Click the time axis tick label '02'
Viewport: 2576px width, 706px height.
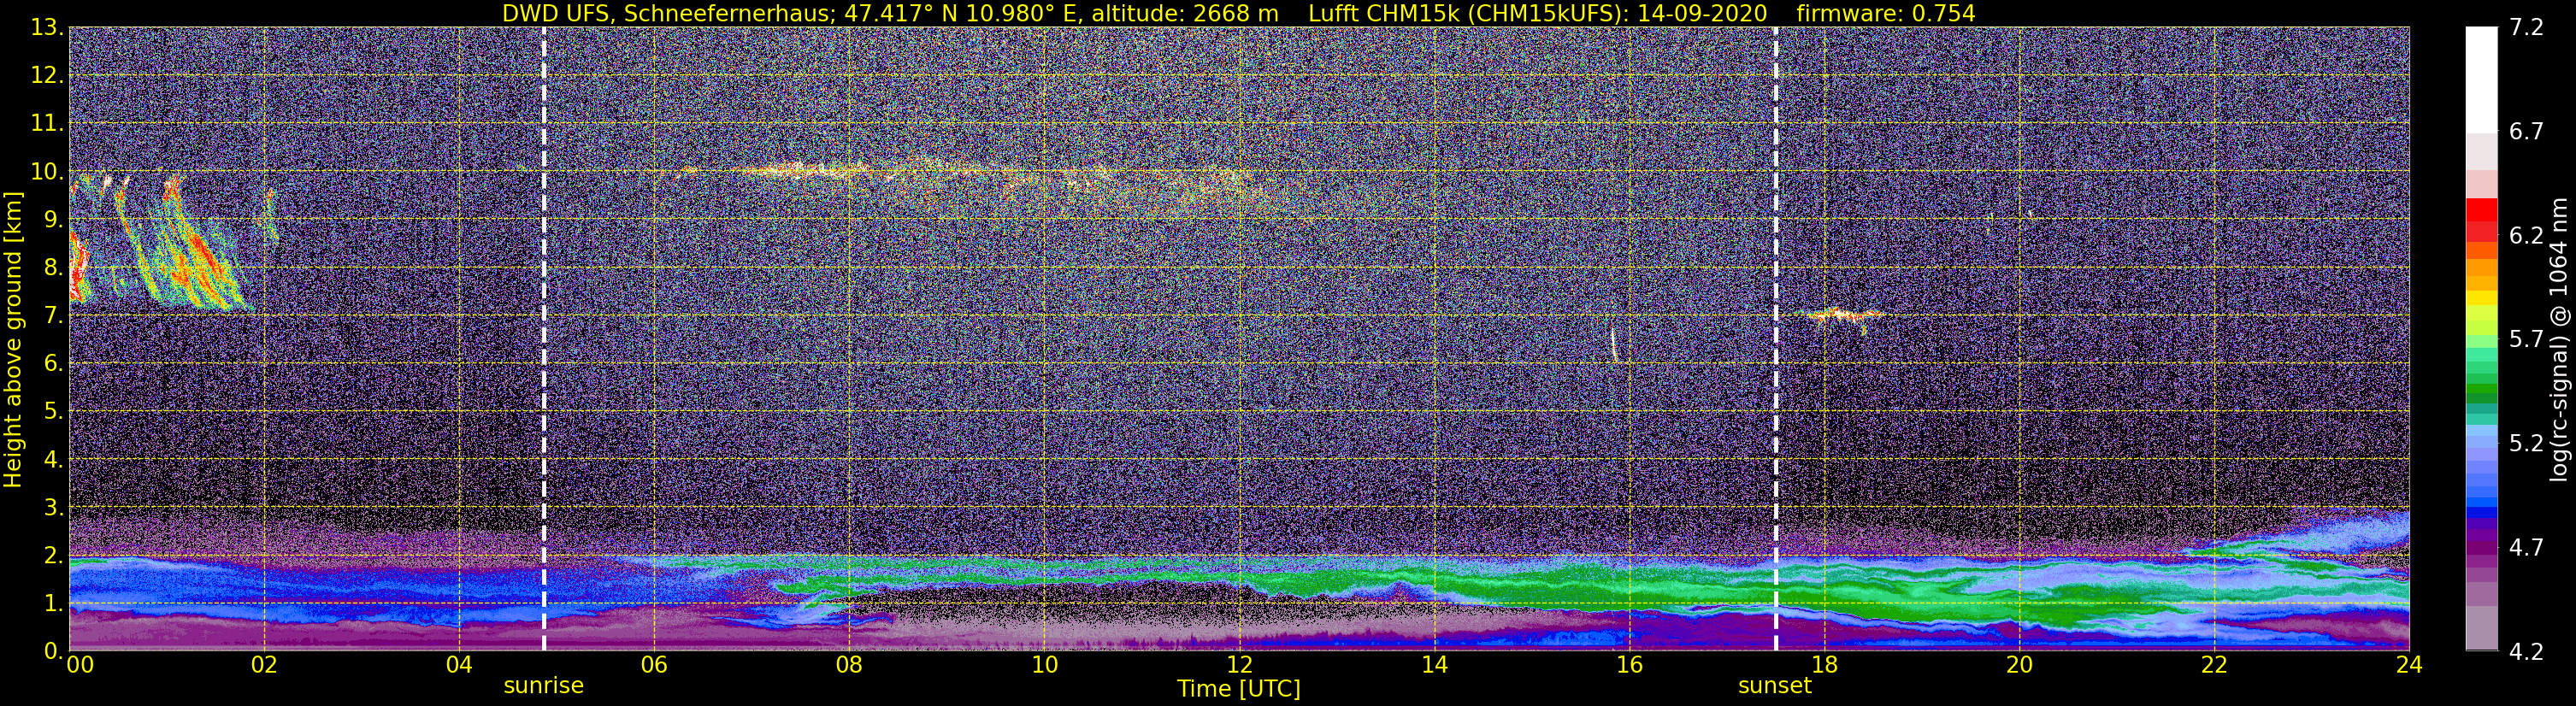click(264, 665)
